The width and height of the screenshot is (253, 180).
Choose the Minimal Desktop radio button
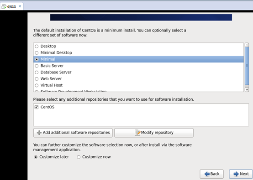coord(37,53)
